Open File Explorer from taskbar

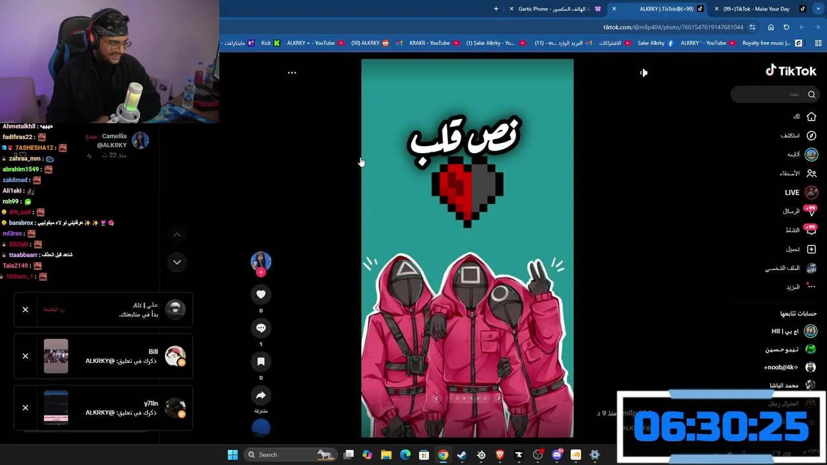tap(386, 455)
